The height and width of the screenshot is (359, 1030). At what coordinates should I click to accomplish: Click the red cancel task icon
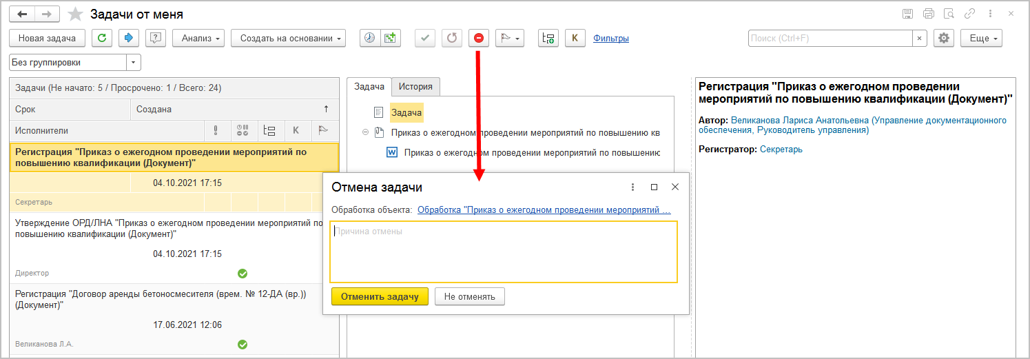coord(479,39)
